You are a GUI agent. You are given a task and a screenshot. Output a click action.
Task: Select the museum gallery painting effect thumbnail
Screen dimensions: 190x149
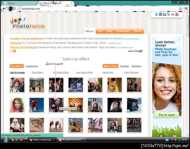click(x=37, y=85)
